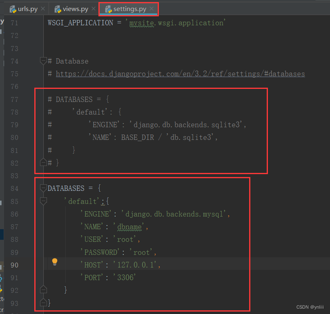Viewport: 330px width, 314px height.
Task: Click line number 71 in the gutter
Action: pos(14,23)
